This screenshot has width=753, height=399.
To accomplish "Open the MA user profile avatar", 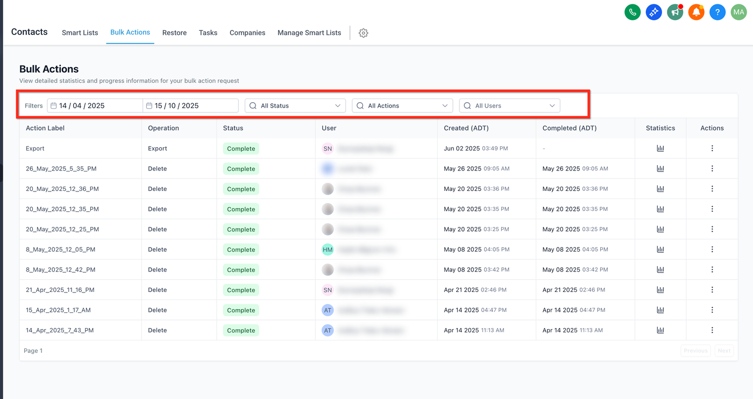I will tap(739, 12).
